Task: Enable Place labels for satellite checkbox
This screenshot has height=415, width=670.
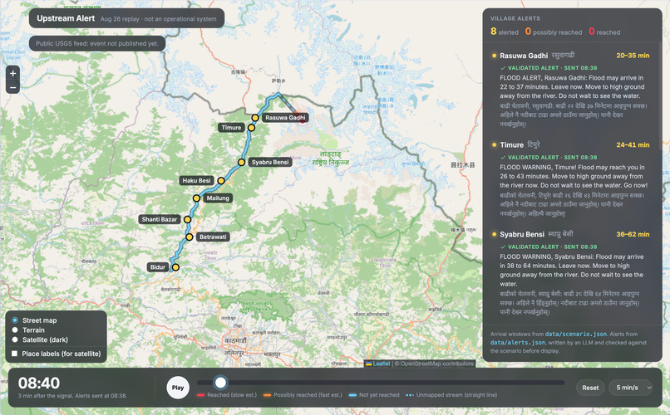Action: coord(14,354)
